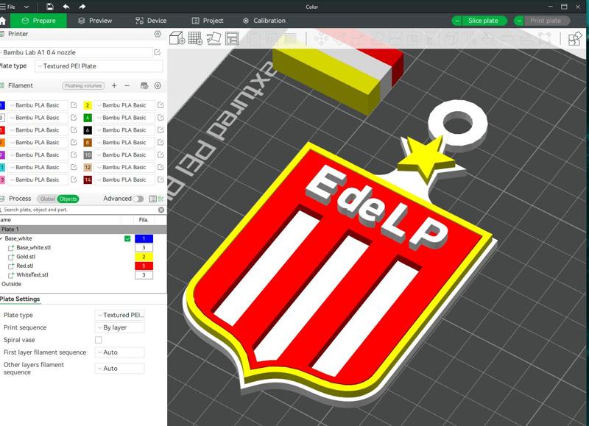Open the Filament settings gear icon
This screenshot has height=426, width=589.
click(x=158, y=85)
